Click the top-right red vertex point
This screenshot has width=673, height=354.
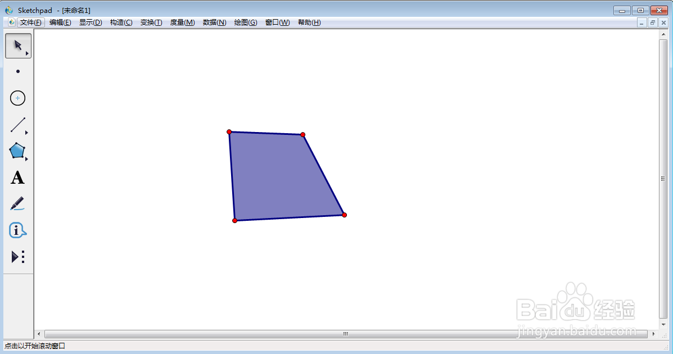[x=302, y=135]
